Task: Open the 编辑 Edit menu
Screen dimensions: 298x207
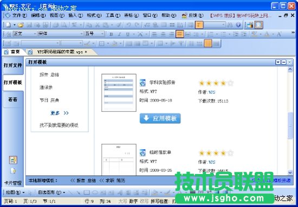Action: tap(38, 16)
